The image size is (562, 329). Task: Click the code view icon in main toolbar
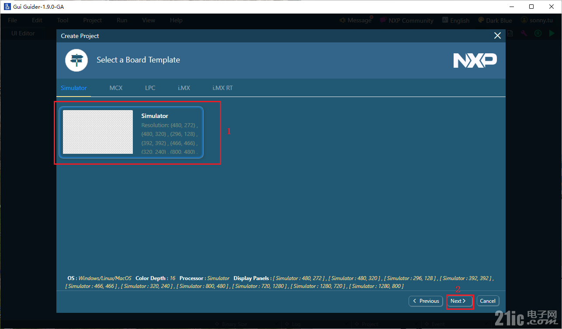pyautogui.click(x=510, y=33)
